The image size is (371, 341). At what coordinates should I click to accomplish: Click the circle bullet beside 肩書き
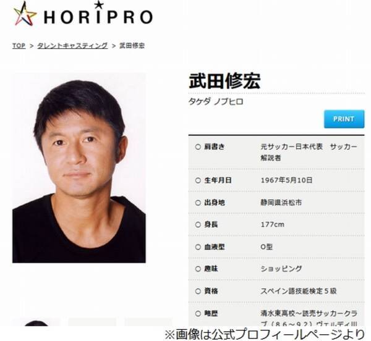pyautogui.click(x=198, y=147)
